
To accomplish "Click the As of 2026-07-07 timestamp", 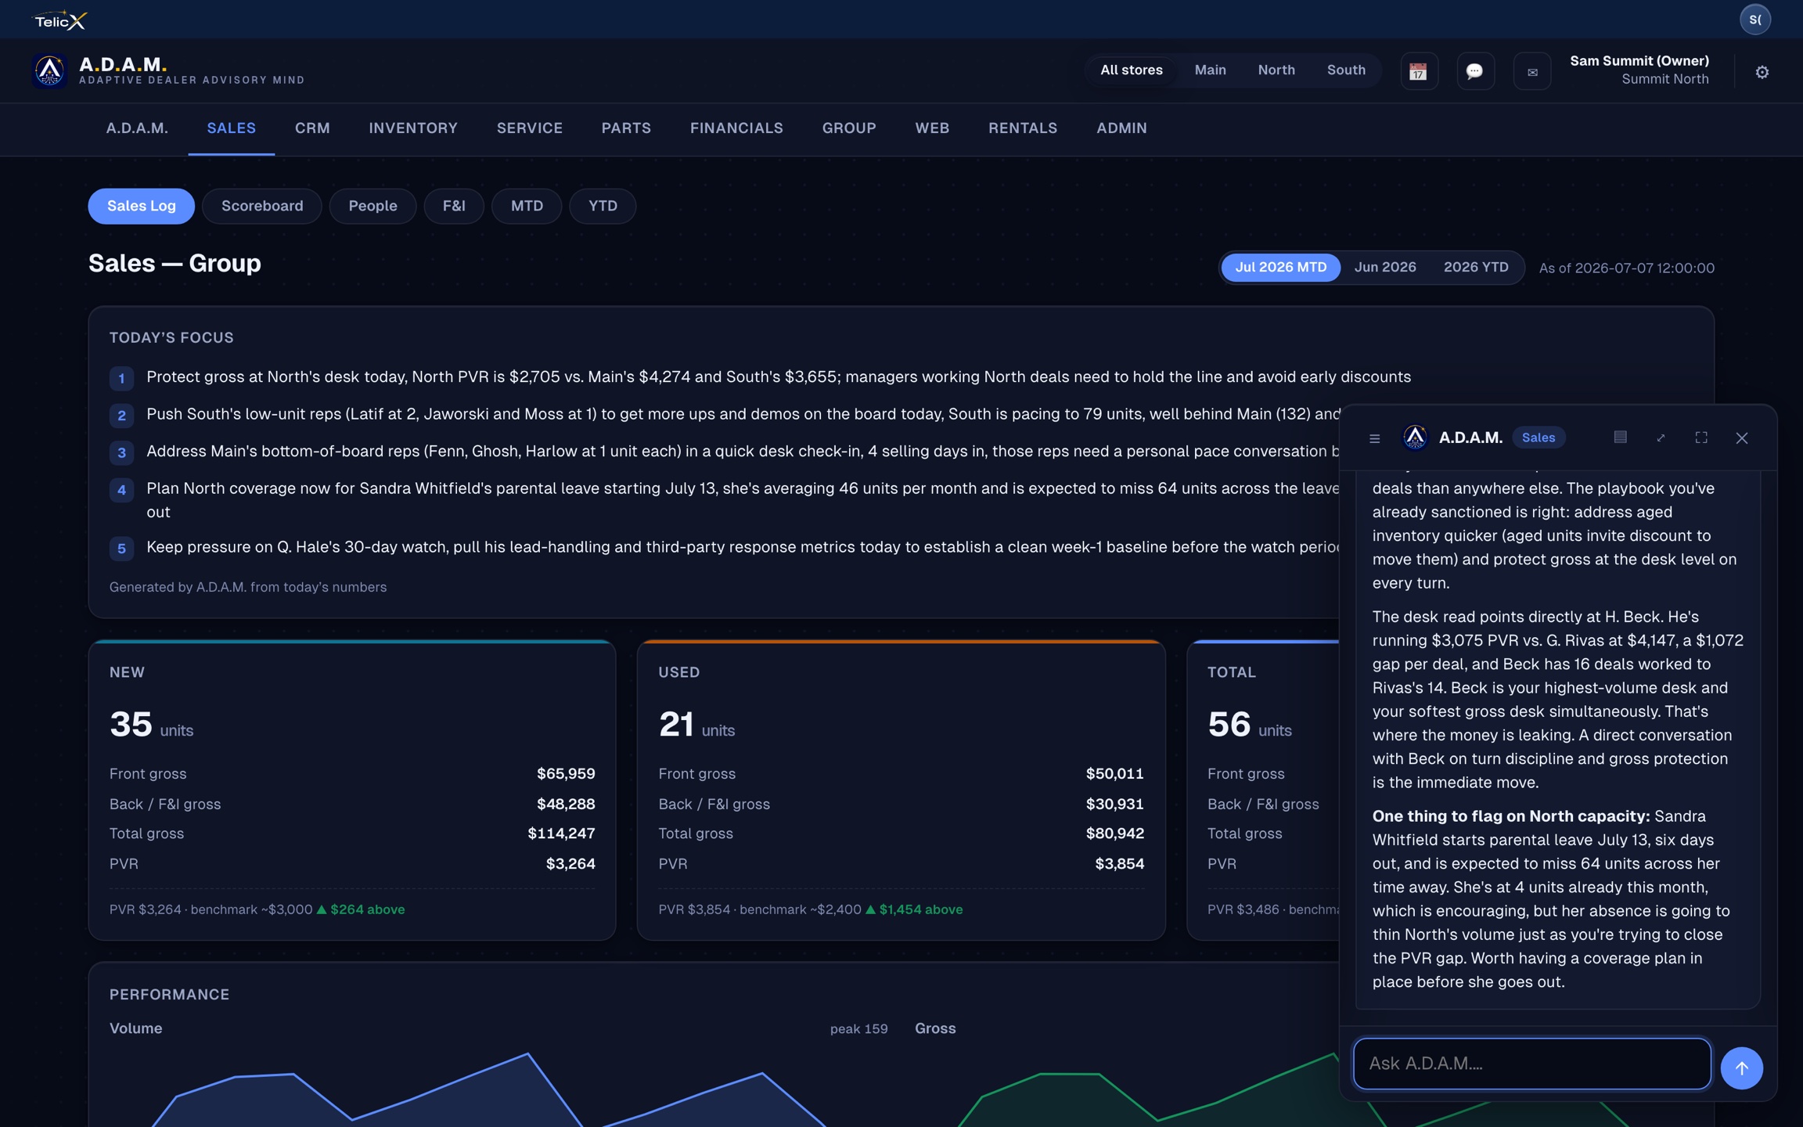I will tap(1626, 268).
